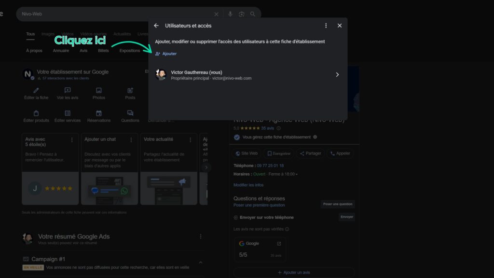This screenshot has height=278, width=494.
Task: Select the Annuaire filter
Action: pyautogui.click(x=61, y=51)
